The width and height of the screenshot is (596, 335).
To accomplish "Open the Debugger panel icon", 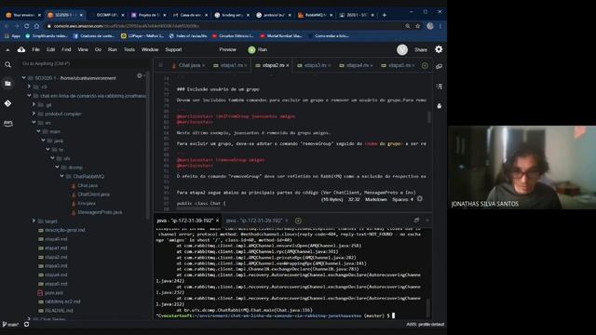I will coord(439,106).
